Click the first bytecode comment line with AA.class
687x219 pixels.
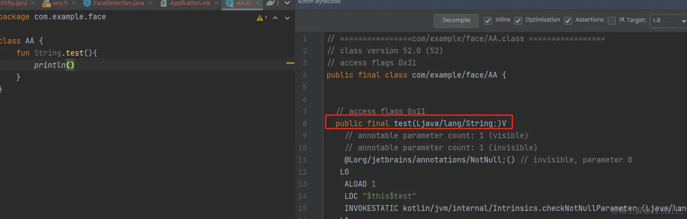coord(466,39)
